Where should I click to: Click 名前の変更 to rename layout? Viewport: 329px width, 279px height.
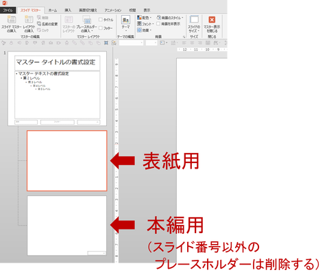tap(47, 24)
